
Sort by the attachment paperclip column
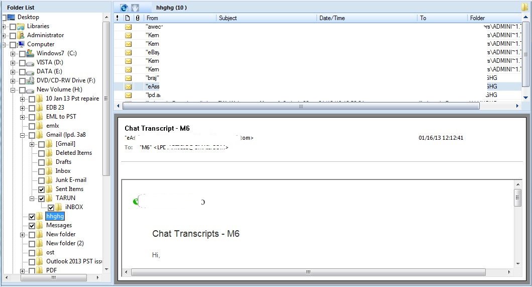click(138, 18)
